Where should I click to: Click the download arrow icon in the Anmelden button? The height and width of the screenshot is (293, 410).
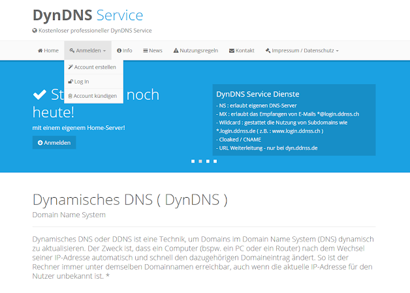(40, 143)
